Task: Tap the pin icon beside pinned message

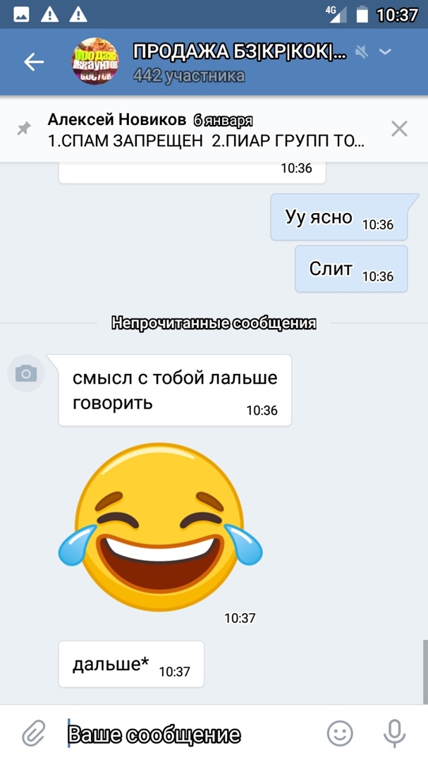Action: [x=24, y=129]
